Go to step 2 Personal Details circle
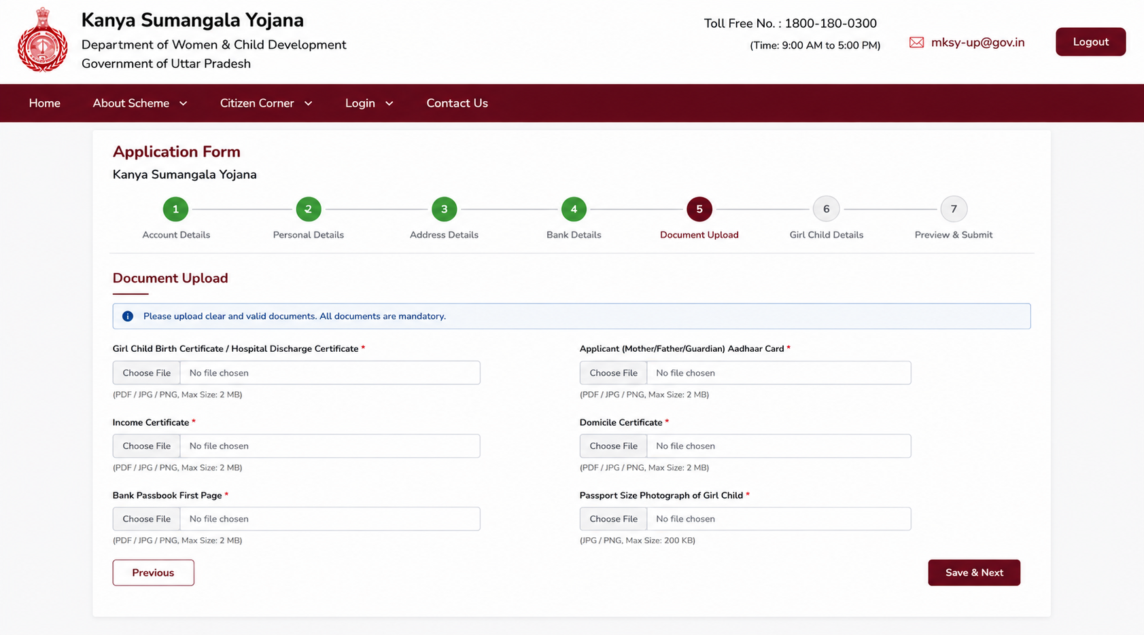Screen dimensions: 1144x635 tap(309, 209)
